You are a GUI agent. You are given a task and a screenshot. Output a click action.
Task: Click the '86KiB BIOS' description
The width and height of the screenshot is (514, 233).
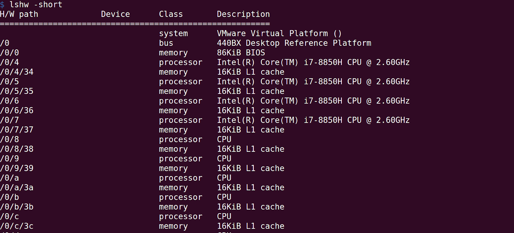click(241, 53)
